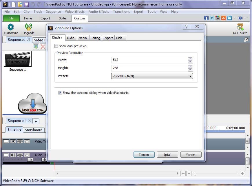Click the Audio Track effects people icon

[x=20, y=155]
